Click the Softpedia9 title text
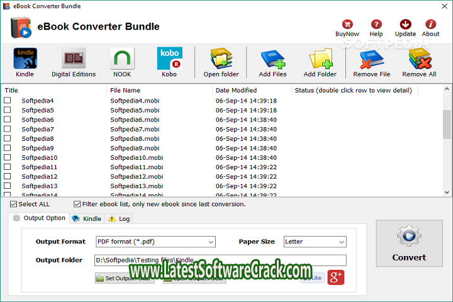This screenshot has width=453, height=302. (38, 148)
